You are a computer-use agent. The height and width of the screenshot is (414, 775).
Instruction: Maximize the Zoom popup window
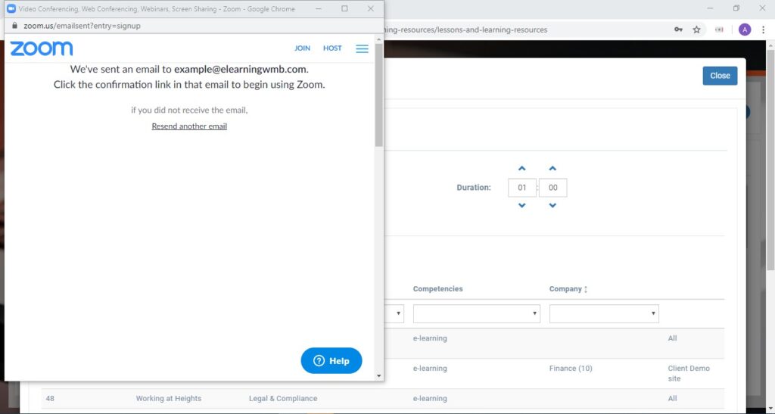(344, 8)
